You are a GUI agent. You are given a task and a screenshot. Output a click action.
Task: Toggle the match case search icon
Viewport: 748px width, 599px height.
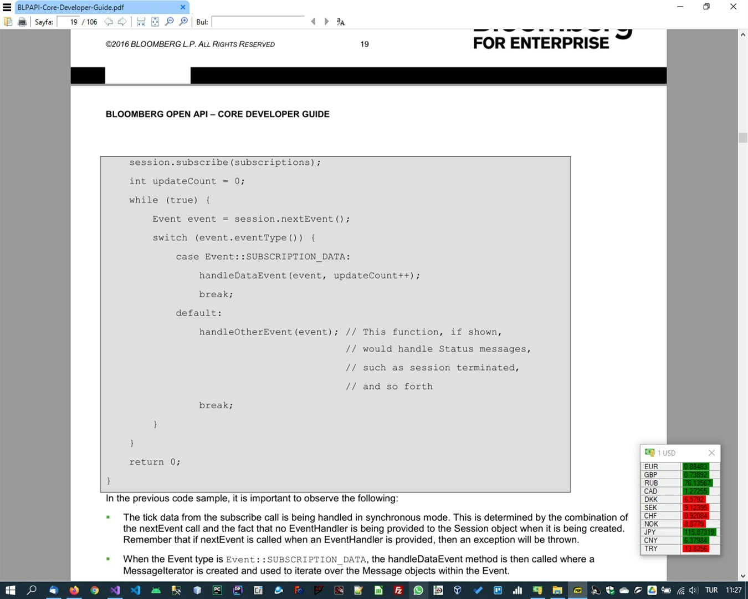pos(341,22)
